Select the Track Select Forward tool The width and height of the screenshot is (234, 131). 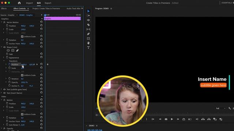coord(88,15)
